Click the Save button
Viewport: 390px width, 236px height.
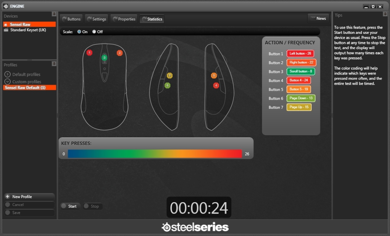coord(29,213)
